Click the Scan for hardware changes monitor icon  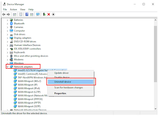coord(38,14)
